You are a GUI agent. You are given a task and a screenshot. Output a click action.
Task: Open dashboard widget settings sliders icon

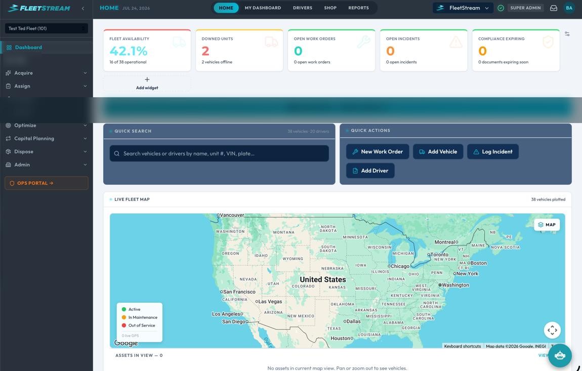[x=567, y=34]
